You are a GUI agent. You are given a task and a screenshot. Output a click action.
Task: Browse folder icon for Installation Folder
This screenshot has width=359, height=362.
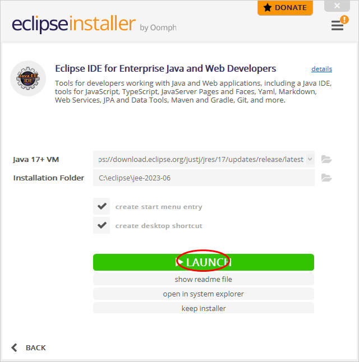pos(326,178)
